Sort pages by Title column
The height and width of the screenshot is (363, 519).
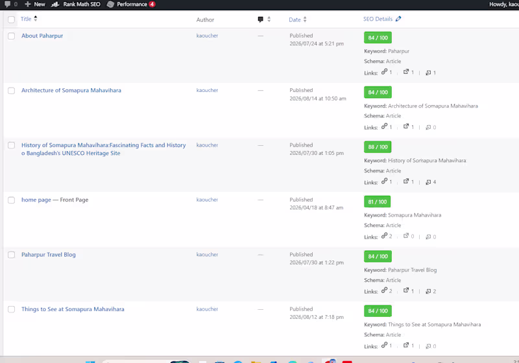tap(26, 19)
